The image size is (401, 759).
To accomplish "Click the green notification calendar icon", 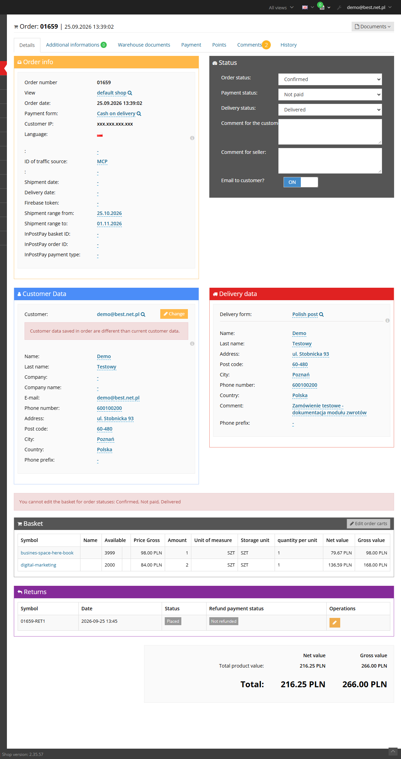I will (x=321, y=7).
